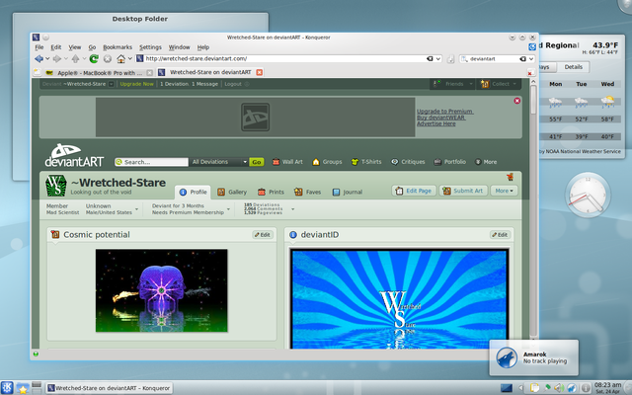Open Critiques in deviantART navigation
Screen dimensions: 632x395
point(408,162)
